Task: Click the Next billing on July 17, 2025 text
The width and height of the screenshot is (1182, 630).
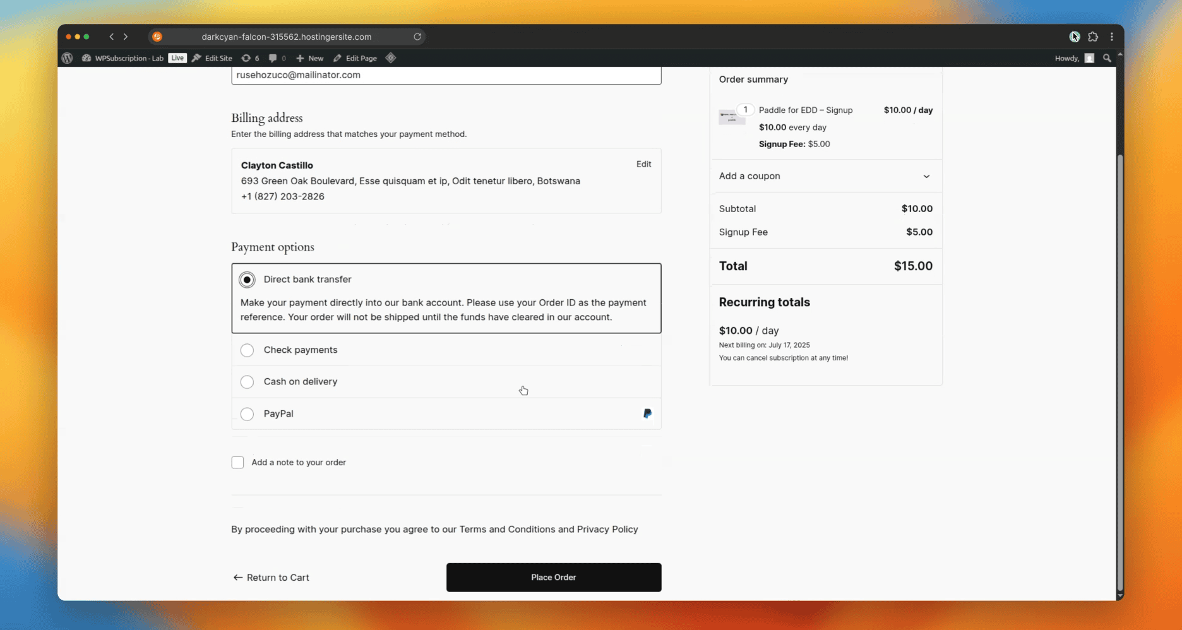Action: [x=764, y=345]
